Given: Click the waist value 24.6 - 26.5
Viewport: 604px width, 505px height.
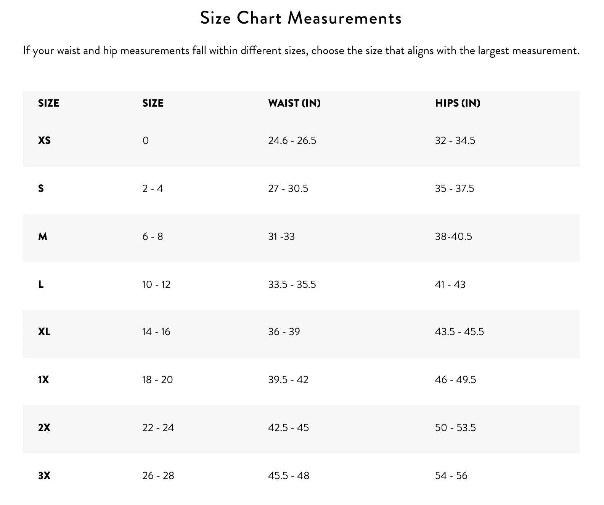Looking at the screenshot, I should (x=292, y=141).
